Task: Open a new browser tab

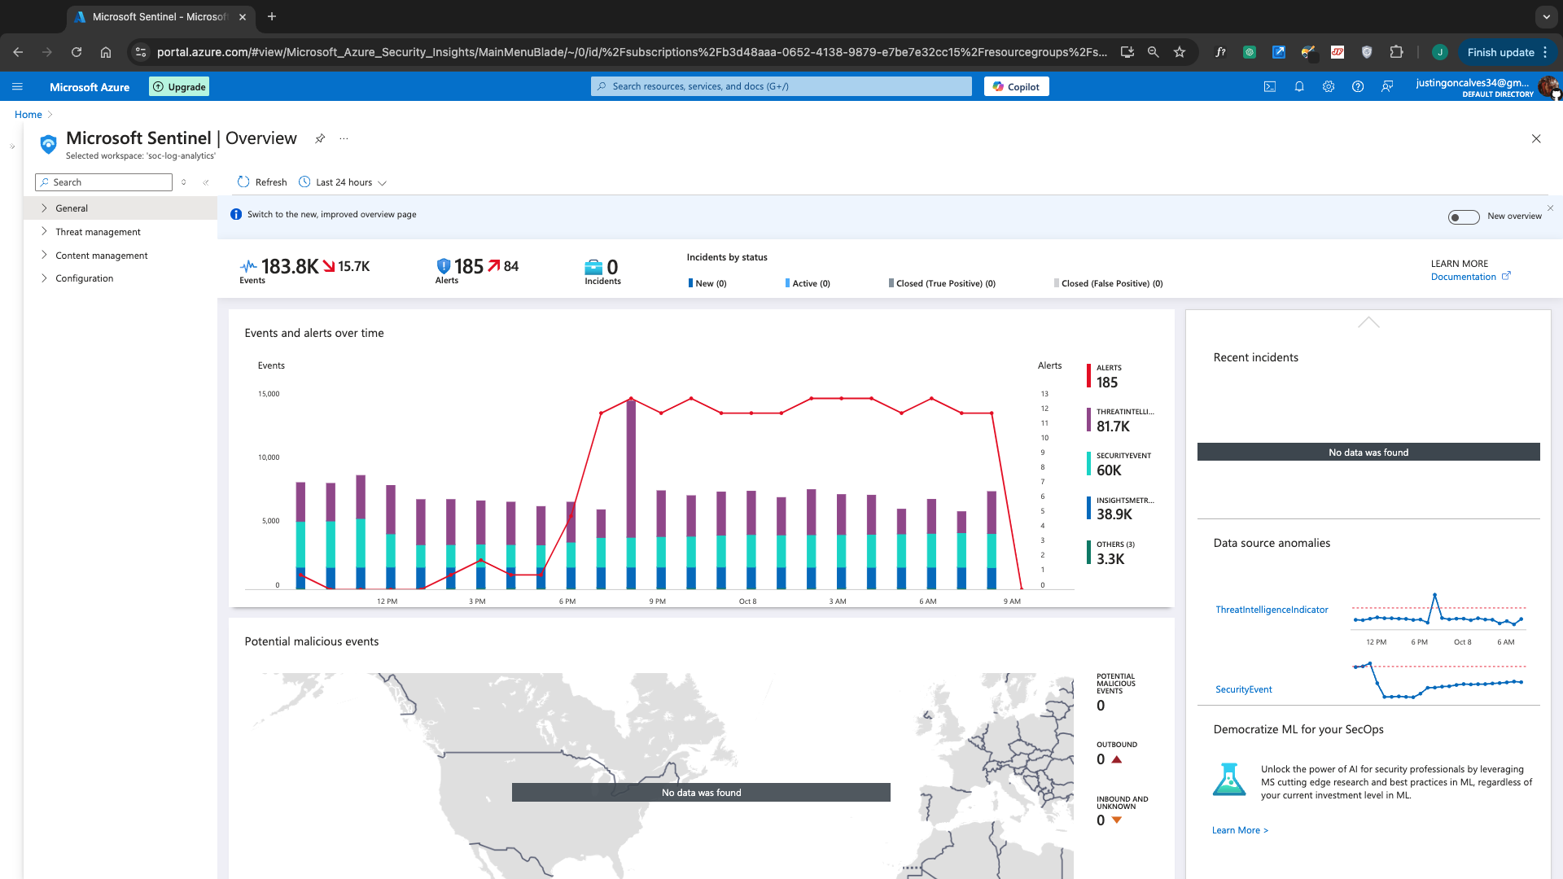Action: pos(272,16)
